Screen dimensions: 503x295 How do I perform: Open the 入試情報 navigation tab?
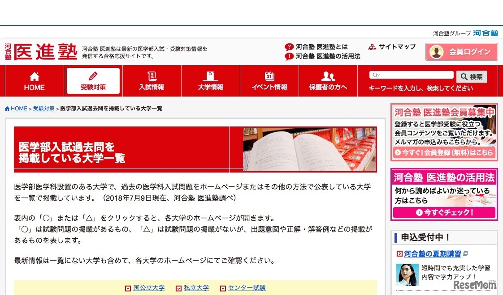(x=152, y=81)
